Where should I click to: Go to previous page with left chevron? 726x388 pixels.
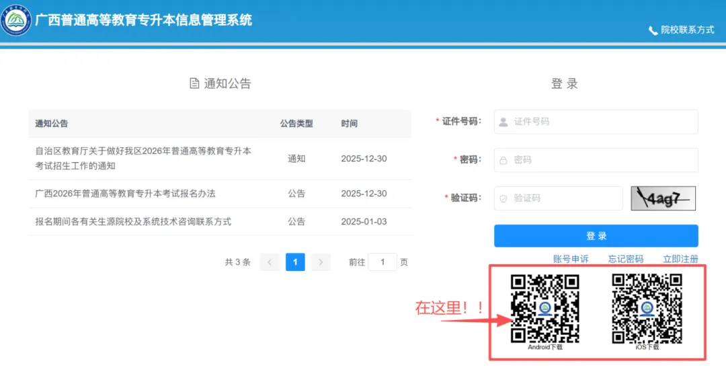click(x=270, y=262)
